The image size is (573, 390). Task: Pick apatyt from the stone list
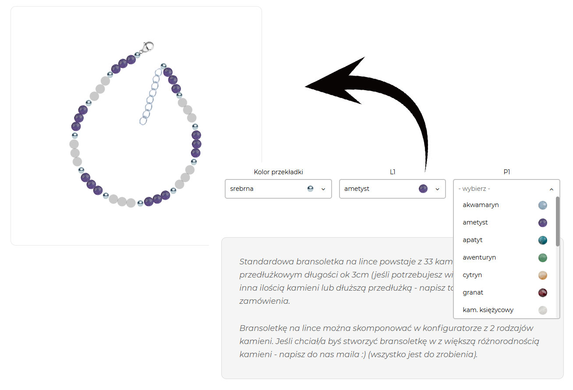tap(473, 240)
